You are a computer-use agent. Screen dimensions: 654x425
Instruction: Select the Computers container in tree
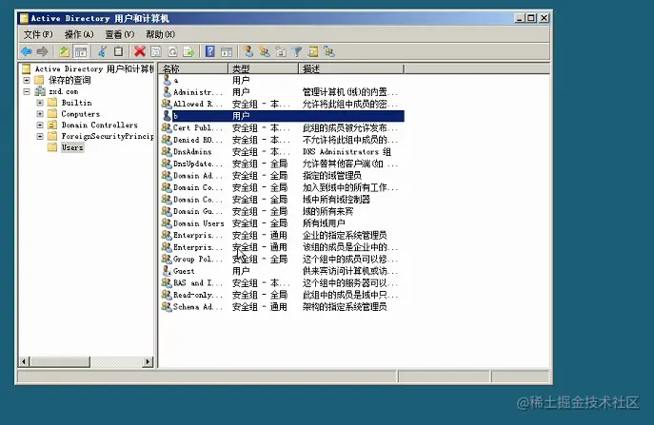click(81, 114)
